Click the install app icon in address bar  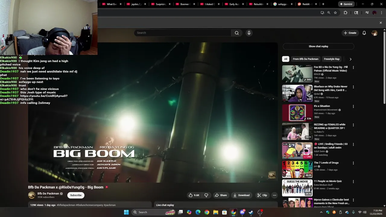[x=322, y=13]
